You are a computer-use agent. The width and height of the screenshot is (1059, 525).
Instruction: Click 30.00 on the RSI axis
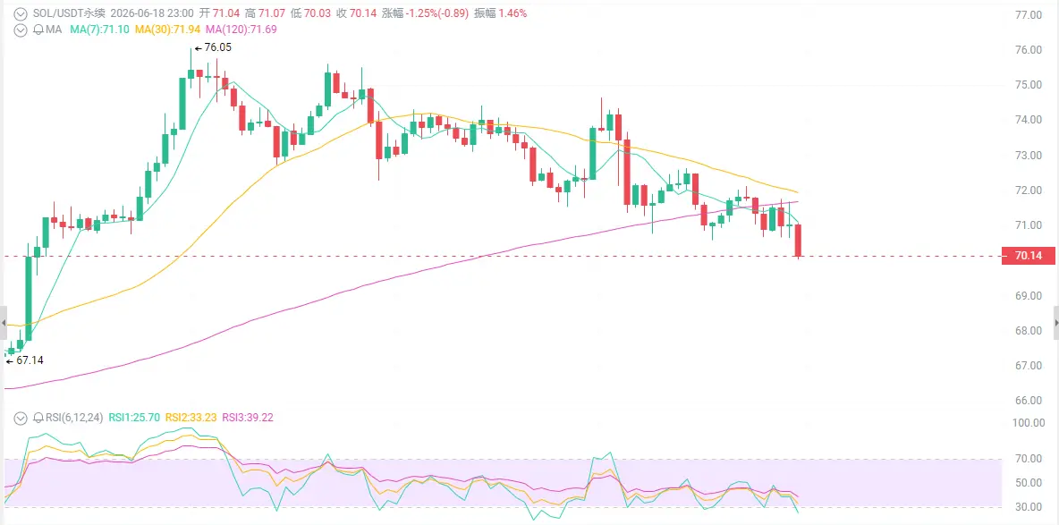[1027, 507]
